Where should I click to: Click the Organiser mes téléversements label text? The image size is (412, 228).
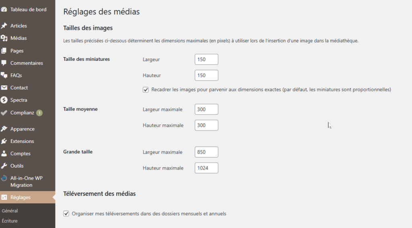tap(149, 214)
